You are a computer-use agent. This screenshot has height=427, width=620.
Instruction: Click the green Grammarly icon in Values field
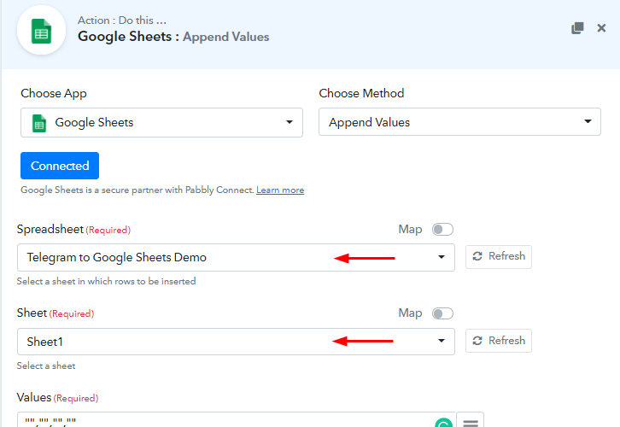click(x=443, y=424)
